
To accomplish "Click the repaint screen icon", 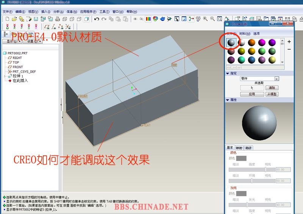I will [184, 19].
